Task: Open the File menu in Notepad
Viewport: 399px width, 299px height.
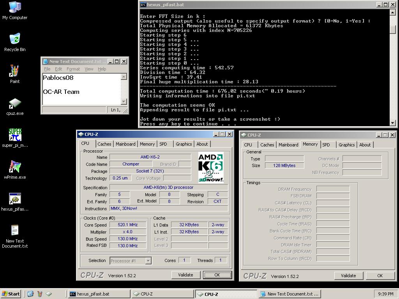Action: (x=47, y=69)
